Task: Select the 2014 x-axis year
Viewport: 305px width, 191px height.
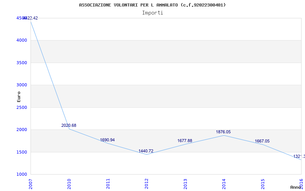Action: [224, 184]
